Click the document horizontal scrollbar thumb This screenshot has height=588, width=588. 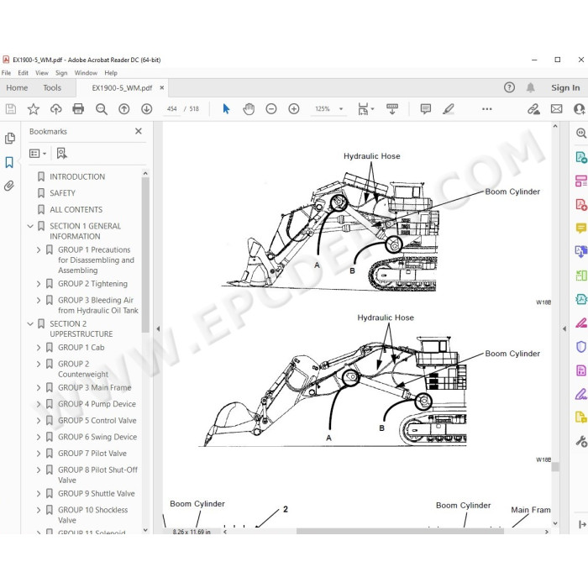pos(400,532)
